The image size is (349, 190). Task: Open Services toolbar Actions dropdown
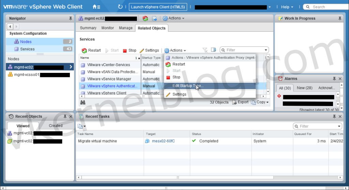(175, 50)
